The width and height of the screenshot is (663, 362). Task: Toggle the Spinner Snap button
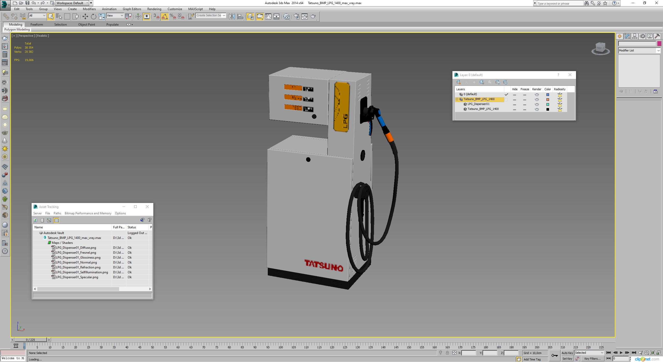(x=181, y=17)
